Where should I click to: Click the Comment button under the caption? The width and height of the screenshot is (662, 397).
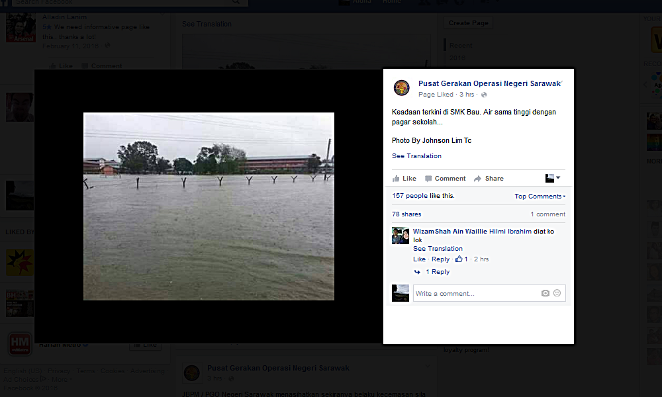(x=446, y=179)
